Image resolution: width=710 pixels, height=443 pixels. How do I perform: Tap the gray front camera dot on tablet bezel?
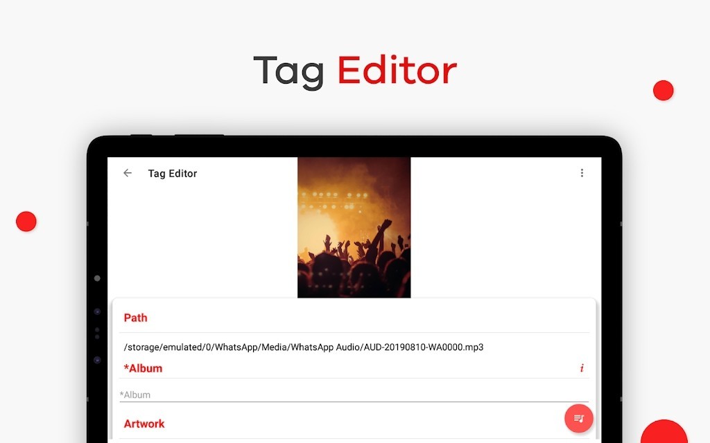(97, 278)
